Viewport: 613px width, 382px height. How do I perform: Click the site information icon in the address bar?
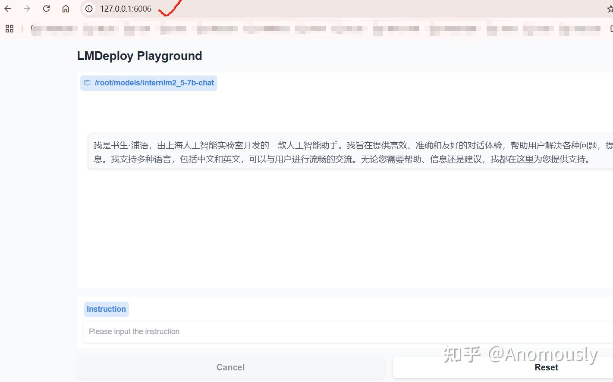[88, 8]
